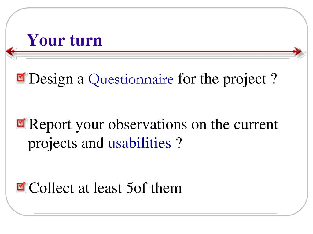Click the text 'for the project'
The width and height of the screenshot is (313, 234).
222,80
